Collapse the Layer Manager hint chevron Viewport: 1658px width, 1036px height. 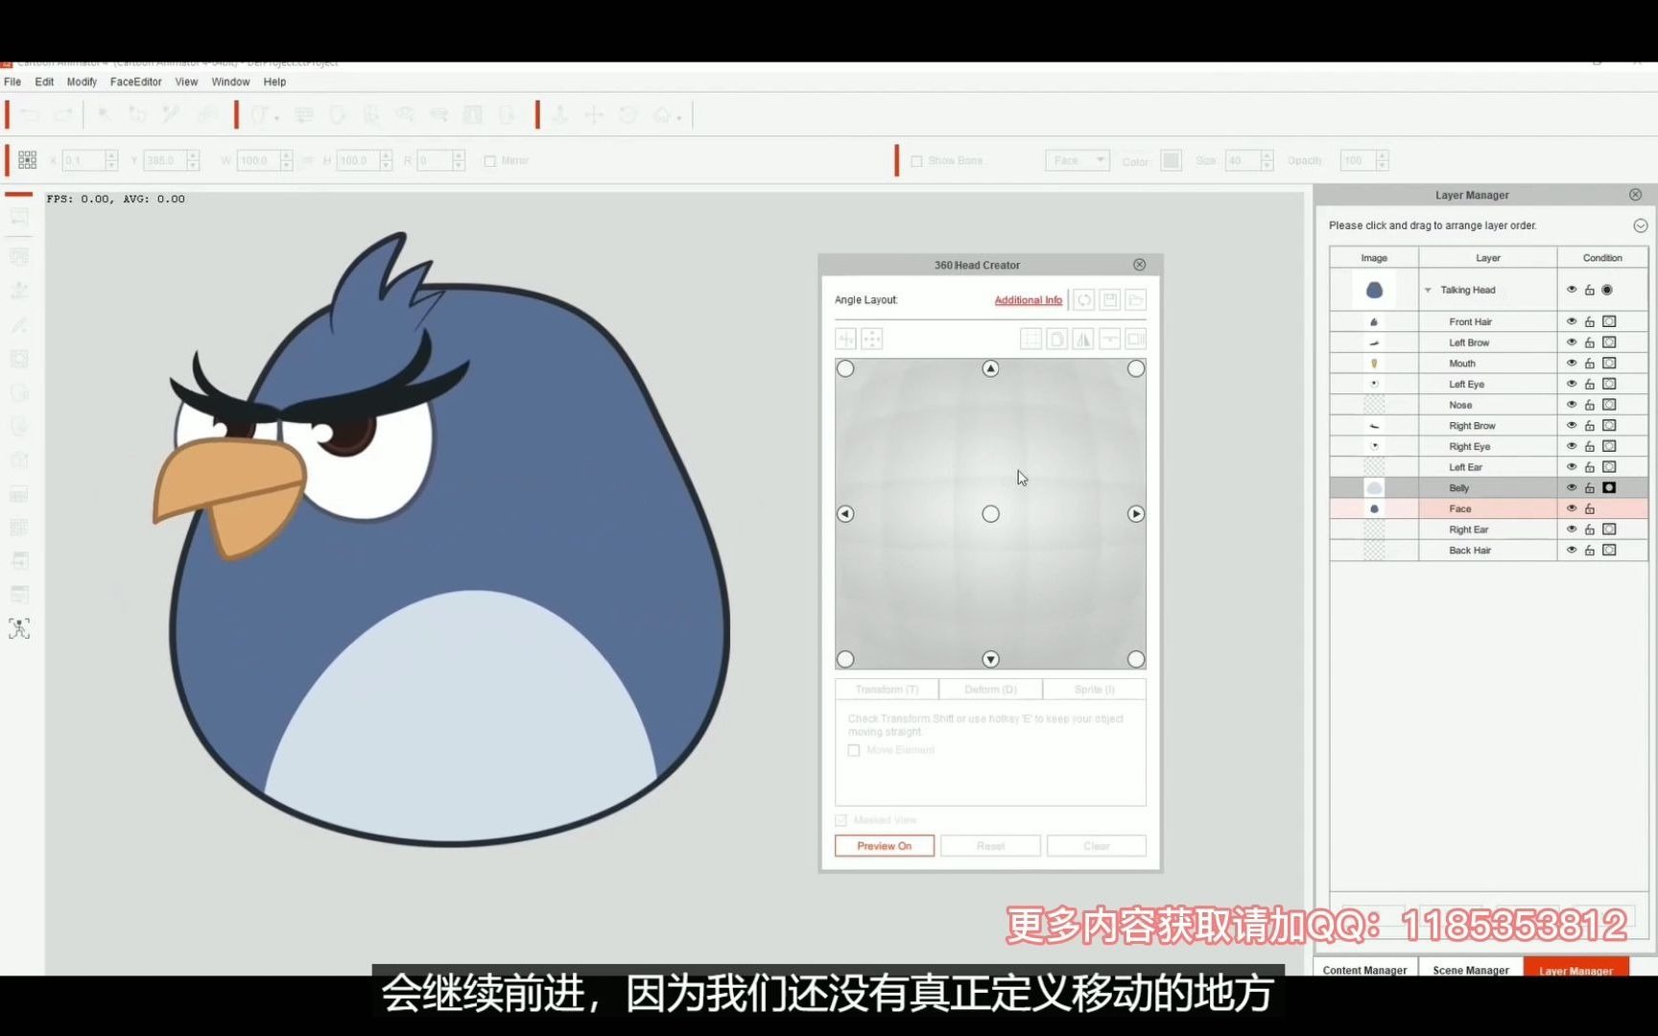pyautogui.click(x=1641, y=225)
